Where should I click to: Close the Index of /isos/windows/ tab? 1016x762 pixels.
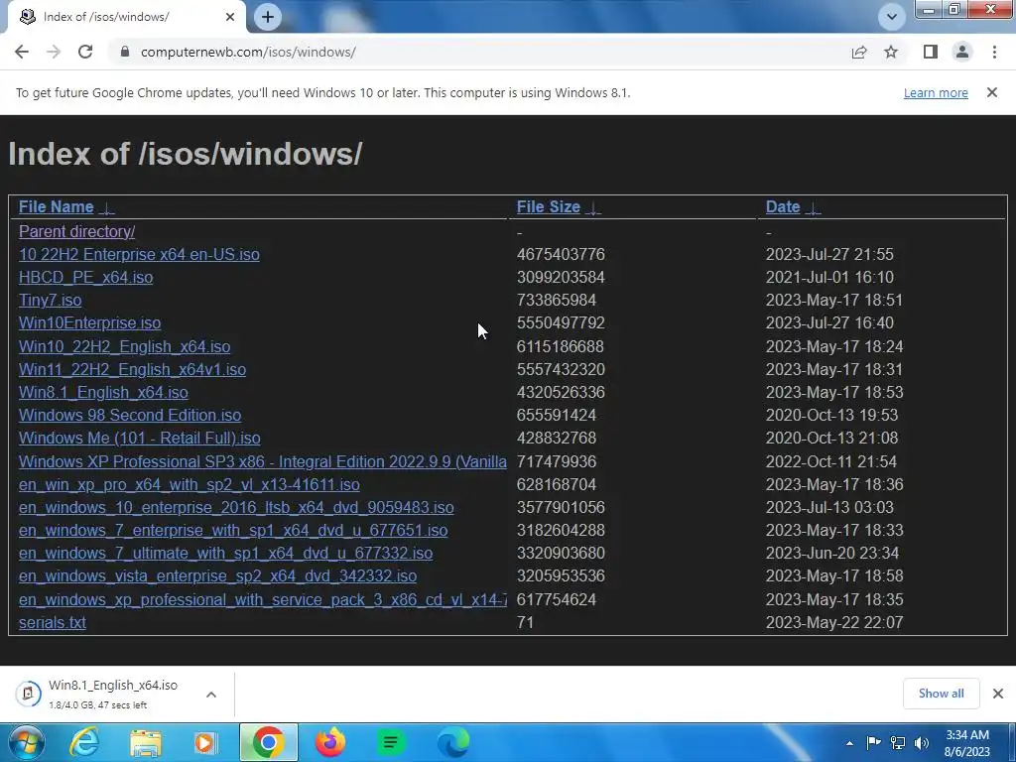click(x=230, y=17)
